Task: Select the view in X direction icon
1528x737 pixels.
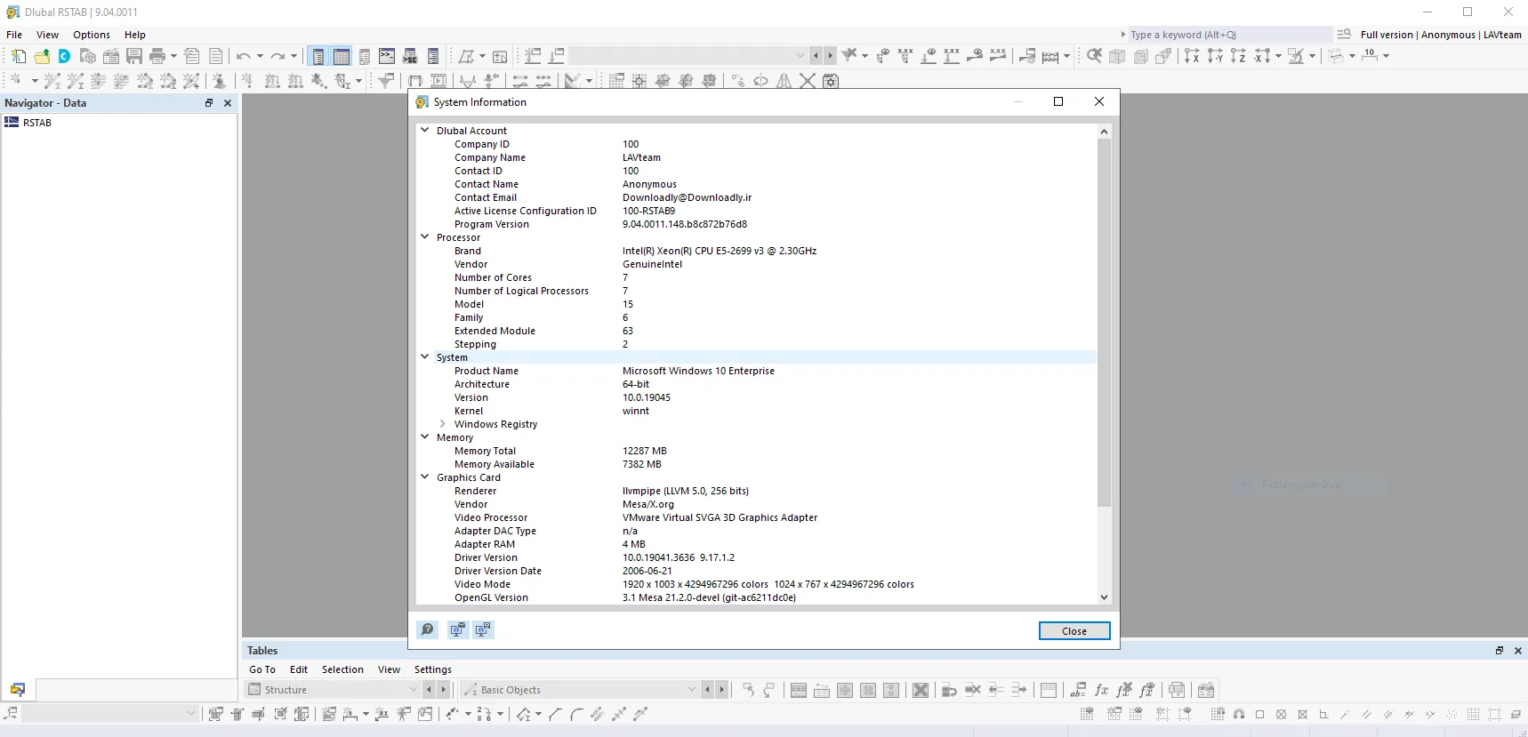Action: (1192, 56)
